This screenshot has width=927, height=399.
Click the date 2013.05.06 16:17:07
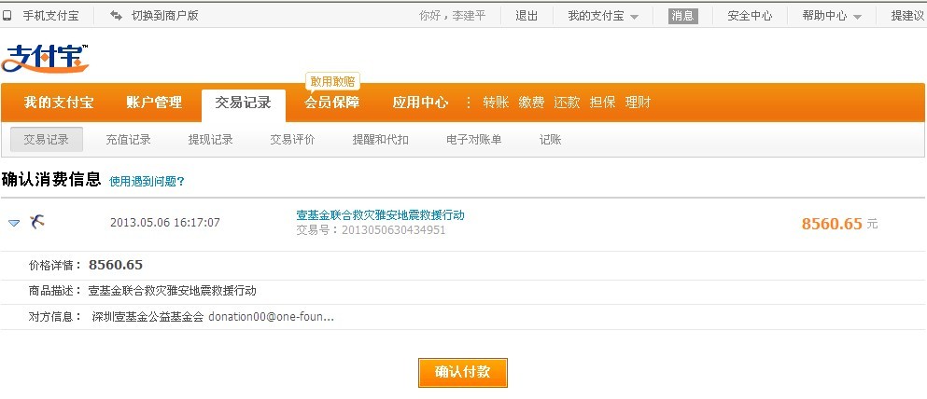(165, 223)
